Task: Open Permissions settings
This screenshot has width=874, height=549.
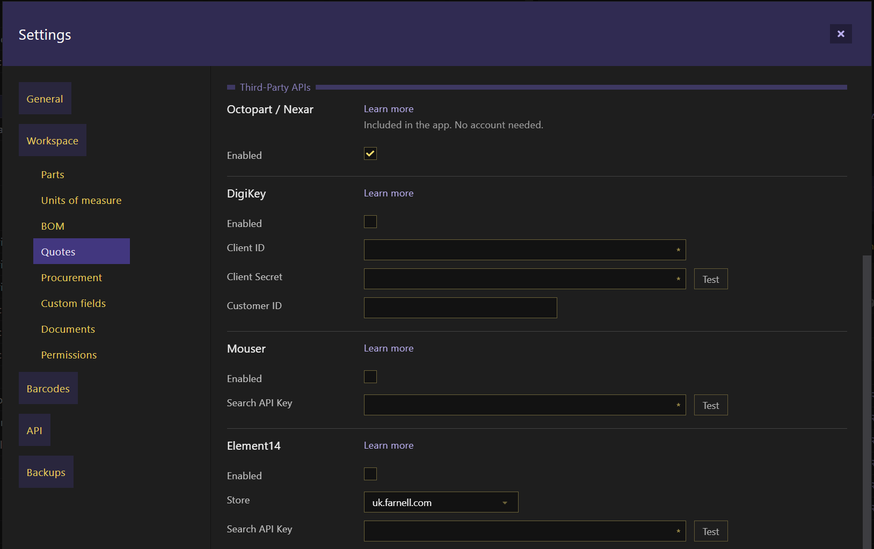Action: [x=69, y=355]
